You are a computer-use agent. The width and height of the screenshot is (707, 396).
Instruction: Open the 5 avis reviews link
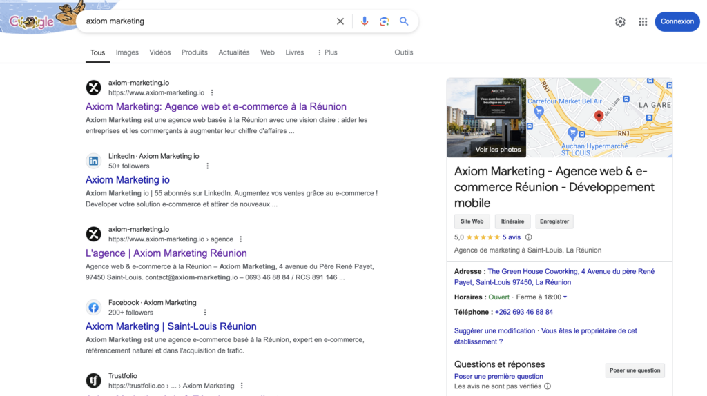[512, 237]
